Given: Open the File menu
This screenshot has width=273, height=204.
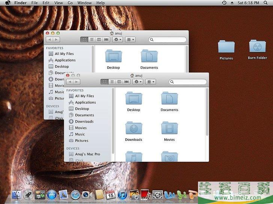Looking at the screenshot, I should [x=34, y=3].
